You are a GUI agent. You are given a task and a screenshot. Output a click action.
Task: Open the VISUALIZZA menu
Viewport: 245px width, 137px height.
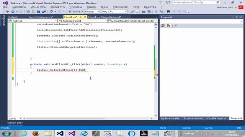point(38,7)
